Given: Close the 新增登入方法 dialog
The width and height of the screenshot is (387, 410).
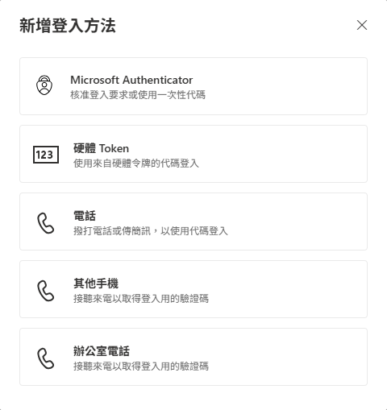Looking at the screenshot, I should (x=362, y=25).
